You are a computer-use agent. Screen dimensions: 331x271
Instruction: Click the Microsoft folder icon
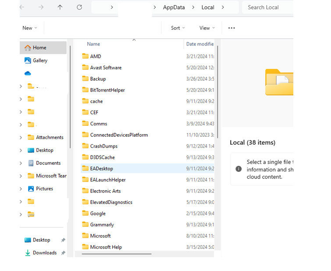85,235
